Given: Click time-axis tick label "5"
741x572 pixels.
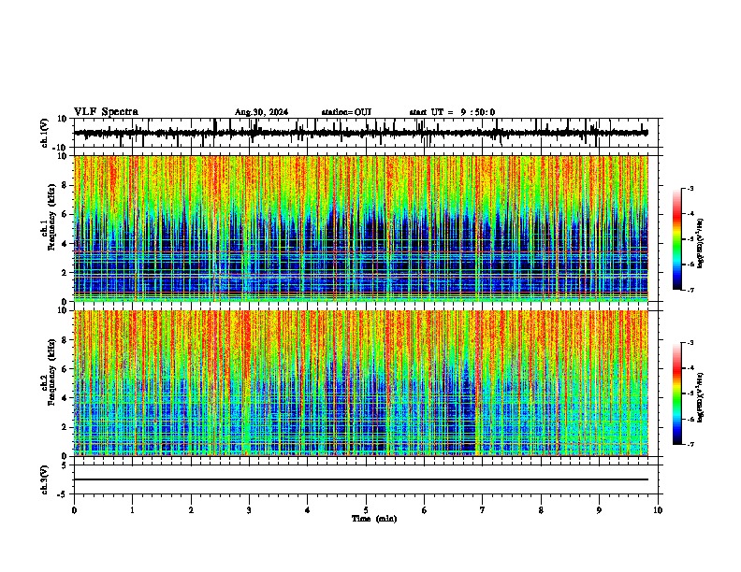Looking at the screenshot, I should (x=366, y=510).
